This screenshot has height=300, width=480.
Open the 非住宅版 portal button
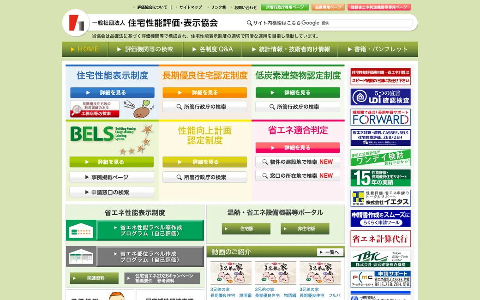coord(305,228)
